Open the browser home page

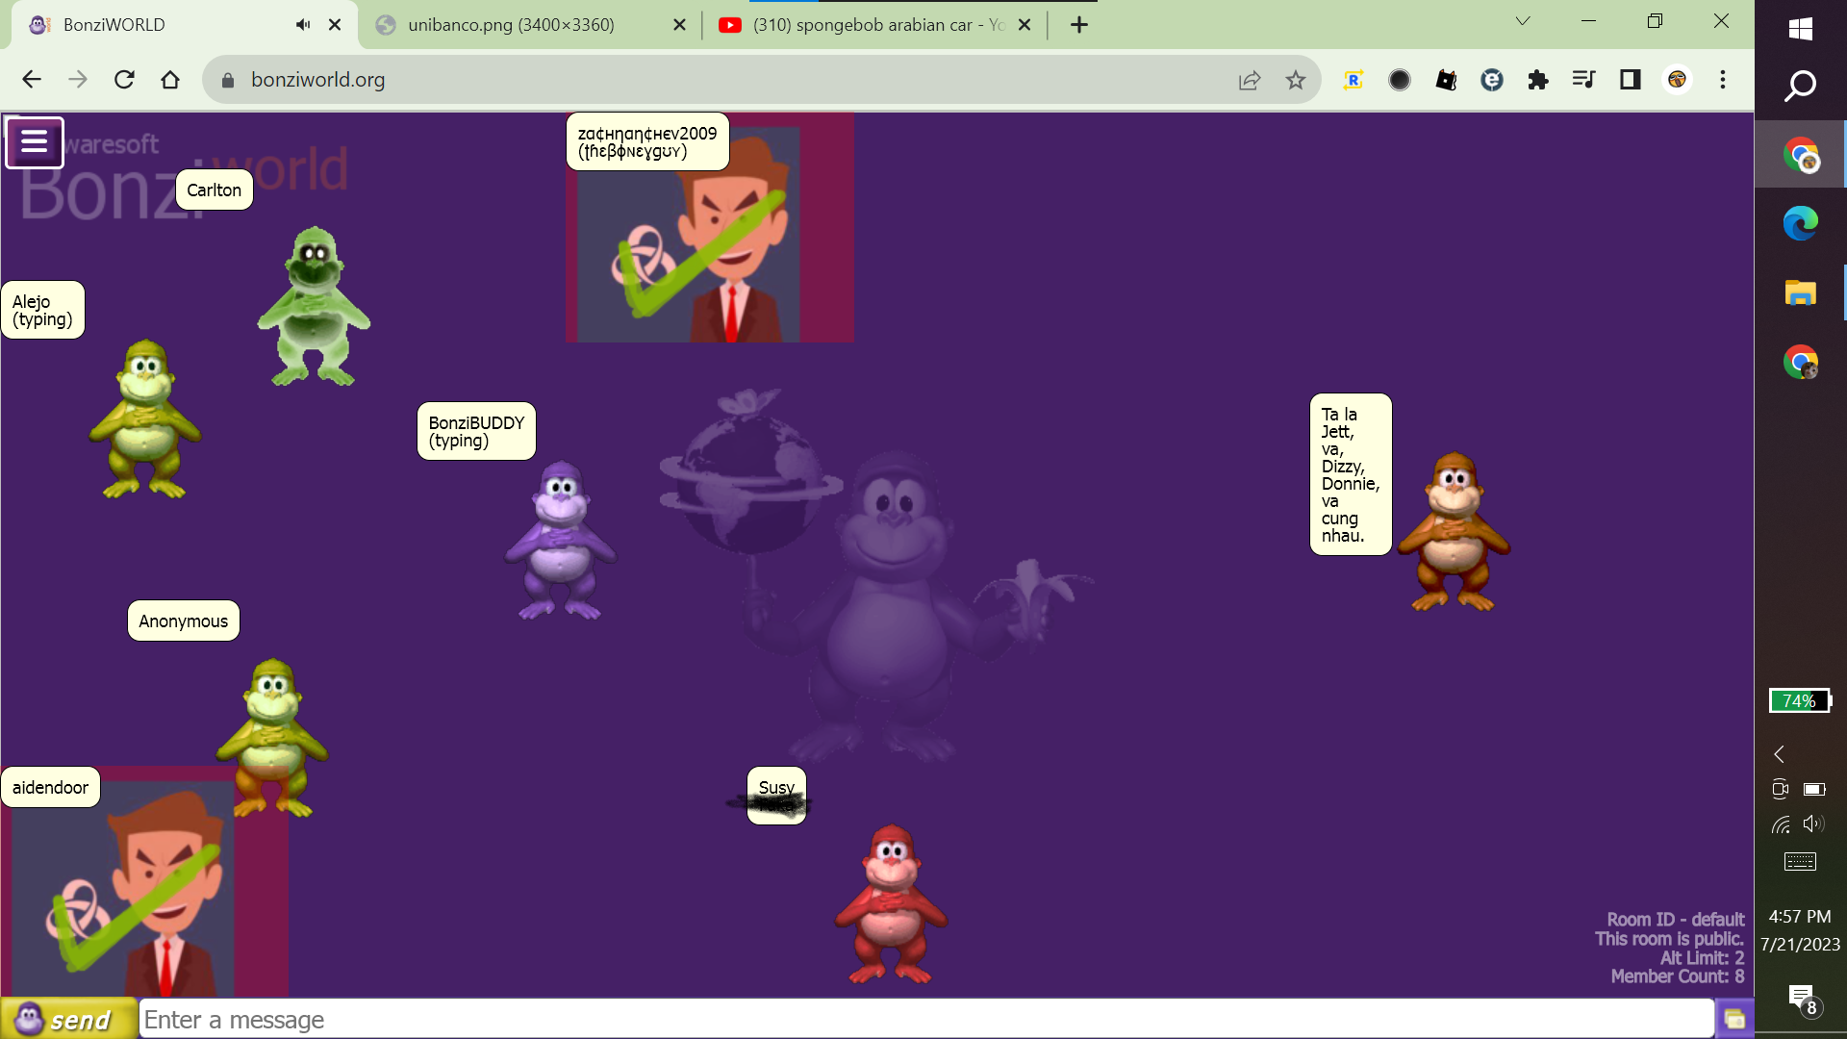pyautogui.click(x=170, y=80)
